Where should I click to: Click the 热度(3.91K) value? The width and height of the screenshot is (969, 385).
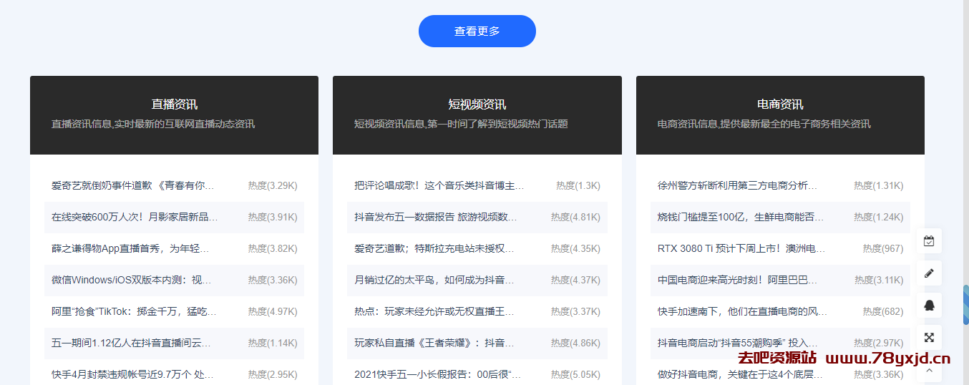tap(273, 217)
